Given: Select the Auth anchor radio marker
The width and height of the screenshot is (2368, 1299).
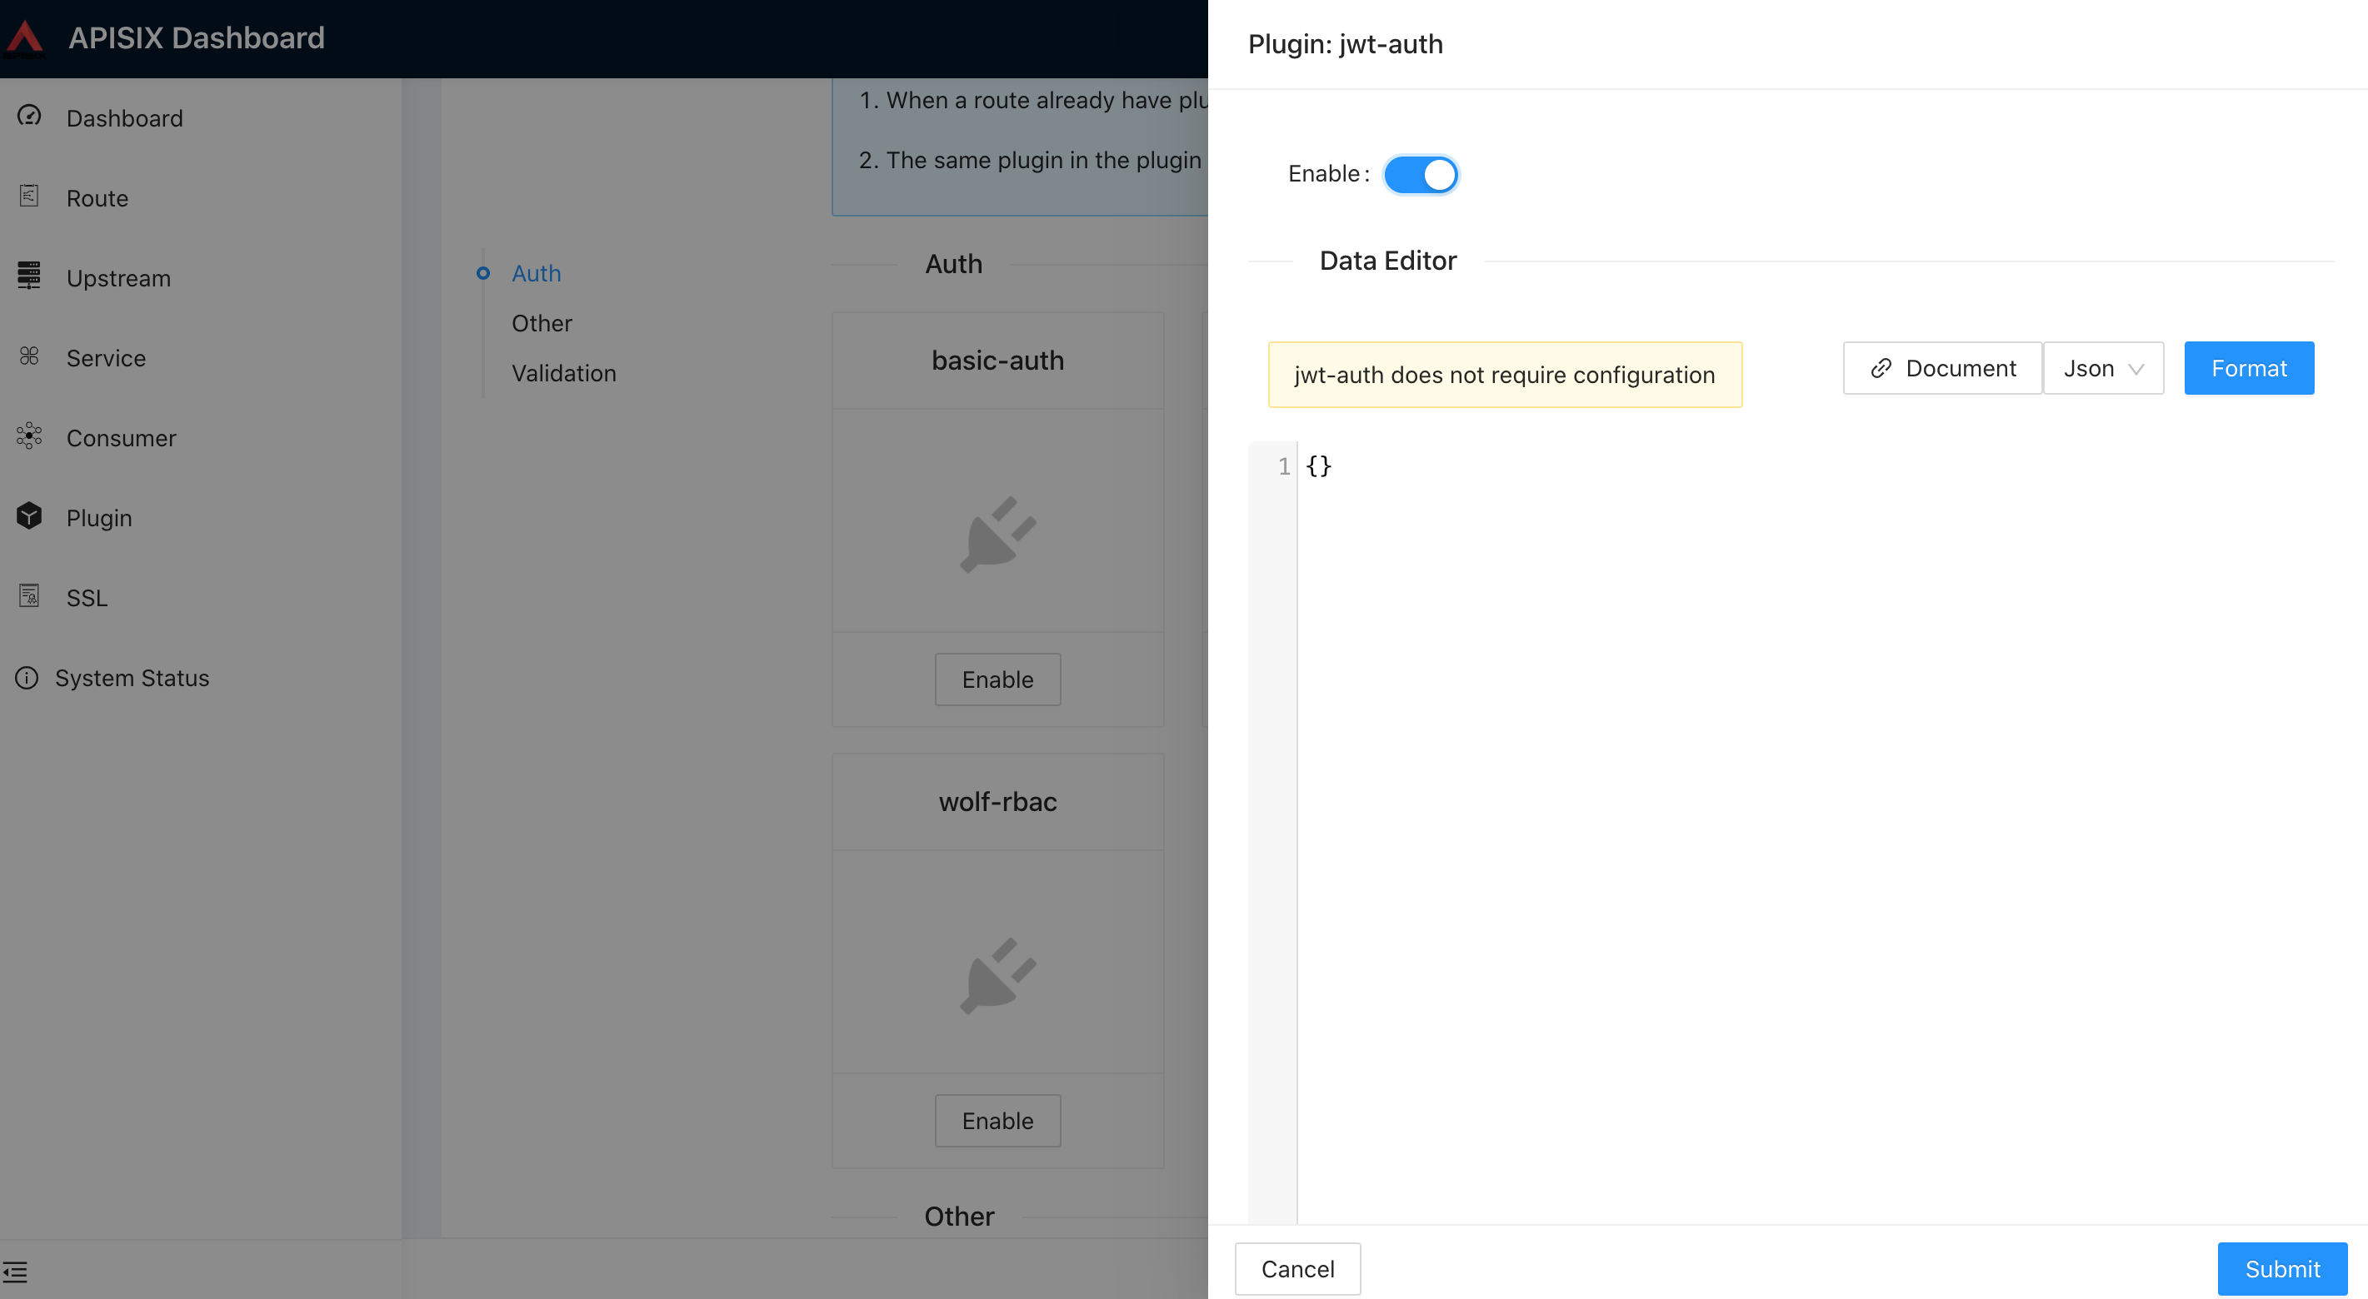Looking at the screenshot, I should coord(483,272).
